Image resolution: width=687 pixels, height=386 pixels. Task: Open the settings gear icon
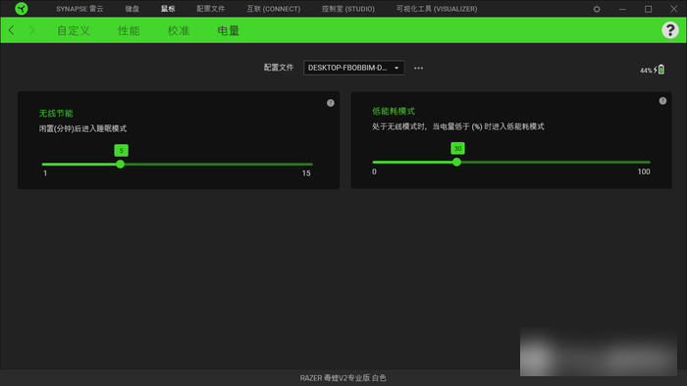pyautogui.click(x=597, y=9)
